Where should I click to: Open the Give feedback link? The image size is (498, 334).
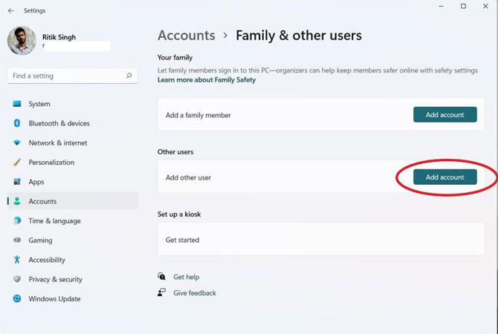[194, 293]
